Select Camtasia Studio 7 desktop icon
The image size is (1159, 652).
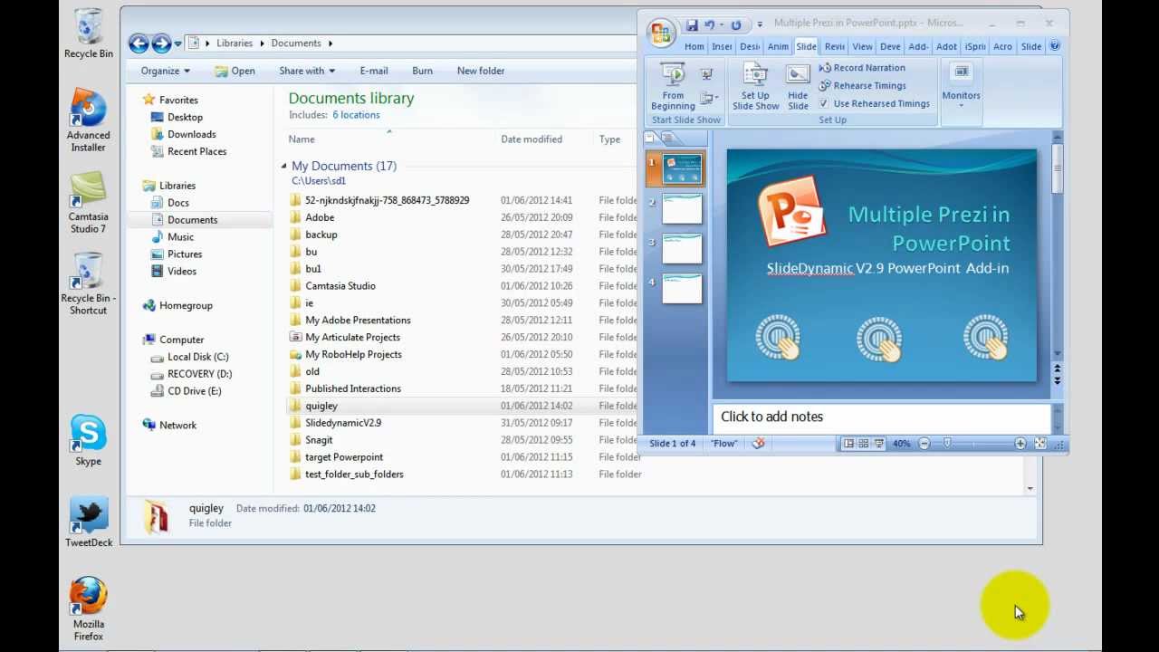[89, 202]
